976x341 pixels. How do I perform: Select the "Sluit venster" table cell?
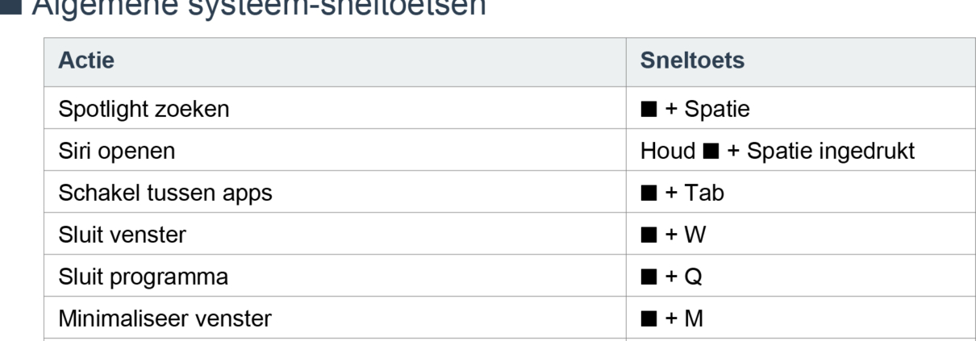pyautogui.click(x=122, y=235)
